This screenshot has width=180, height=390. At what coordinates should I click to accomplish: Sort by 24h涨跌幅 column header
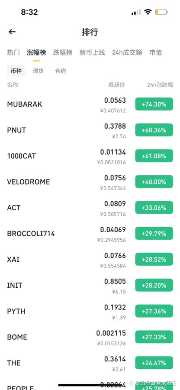160,85
